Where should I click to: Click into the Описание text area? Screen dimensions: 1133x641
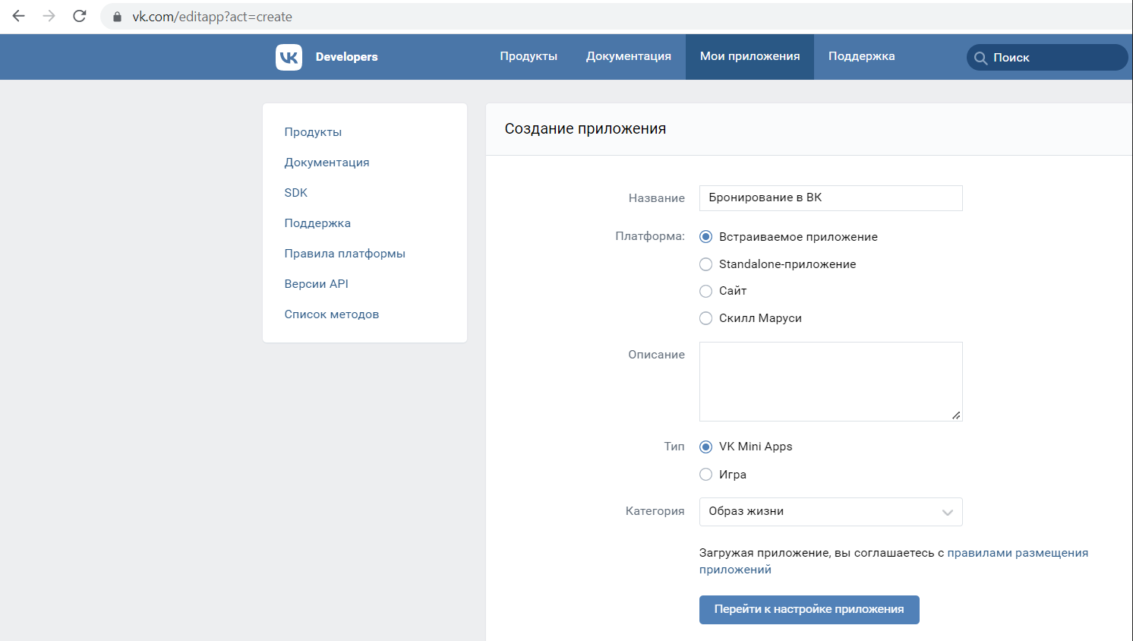[831, 381]
